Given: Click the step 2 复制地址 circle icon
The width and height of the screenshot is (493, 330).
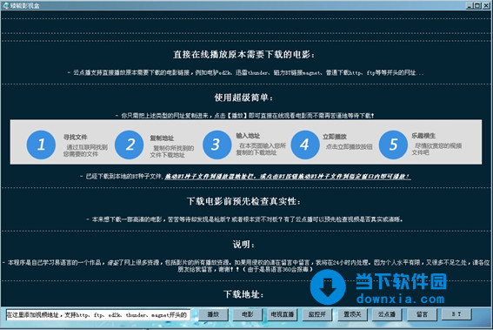Looking at the screenshot, I should (130, 145).
